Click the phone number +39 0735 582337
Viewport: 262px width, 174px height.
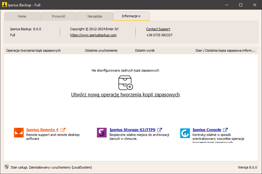[159, 35]
